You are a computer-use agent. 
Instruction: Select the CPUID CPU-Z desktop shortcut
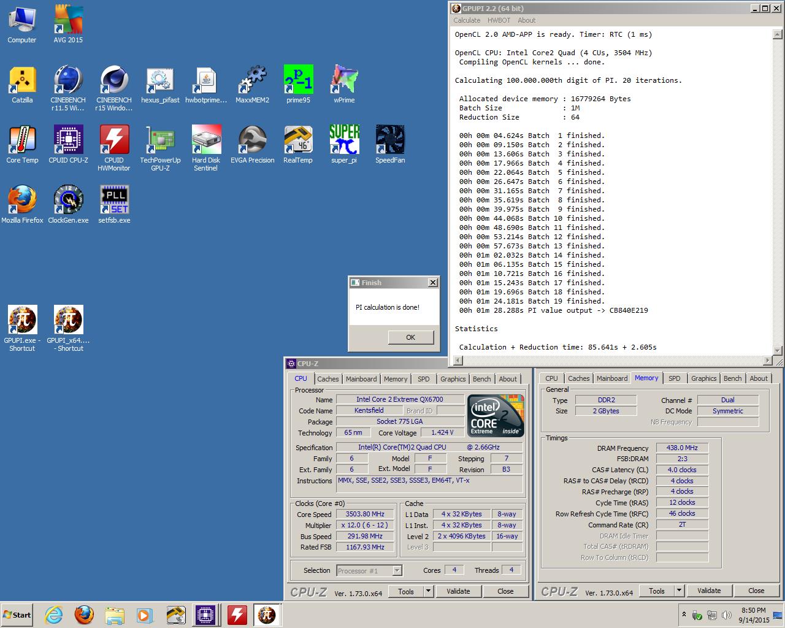[x=68, y=145]
